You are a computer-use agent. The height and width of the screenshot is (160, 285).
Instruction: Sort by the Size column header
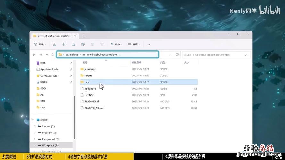click(x=186, y=63)
